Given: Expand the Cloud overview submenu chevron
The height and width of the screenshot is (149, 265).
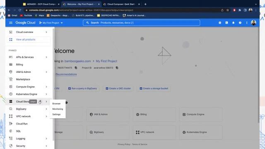Looking at the screenshot, I should (46, 32).
